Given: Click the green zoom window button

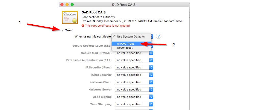Looking at the screenshot, I should click(x=72, y=5).
